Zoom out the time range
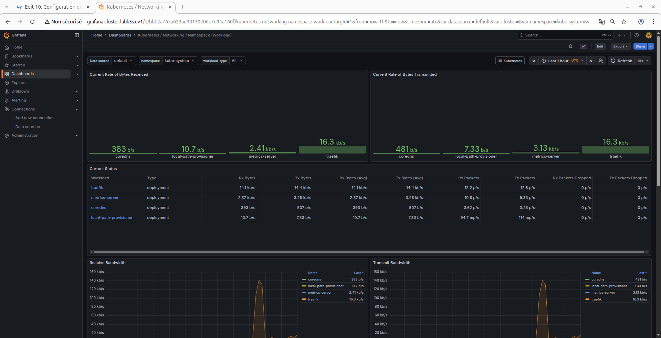The width and height of the screenshot is (661, 338). click(601, 61)
